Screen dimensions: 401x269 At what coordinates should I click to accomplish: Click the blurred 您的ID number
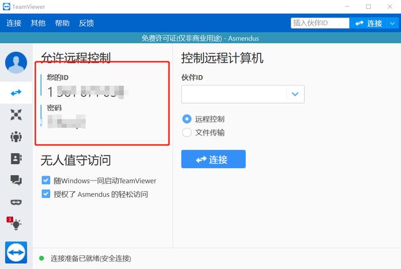coord(86,92)
